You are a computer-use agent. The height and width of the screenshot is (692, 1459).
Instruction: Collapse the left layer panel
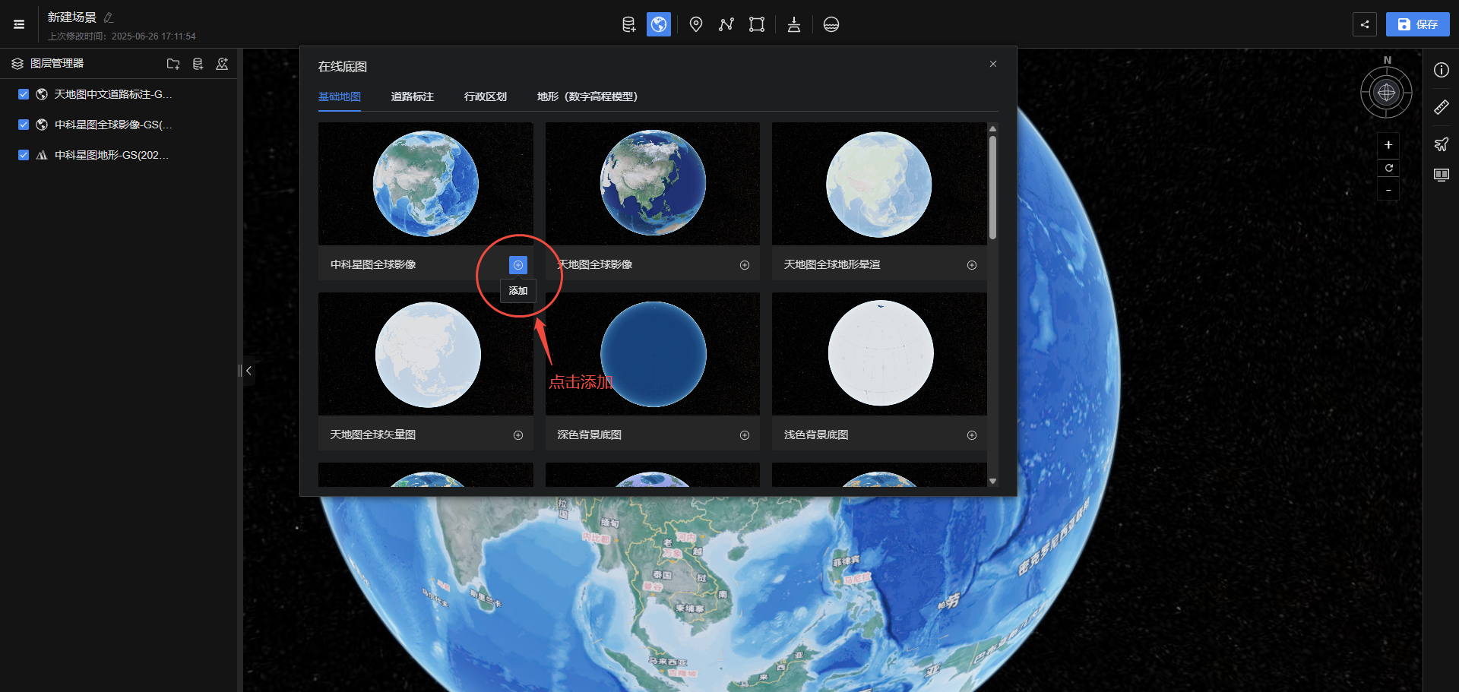point(248,371)
